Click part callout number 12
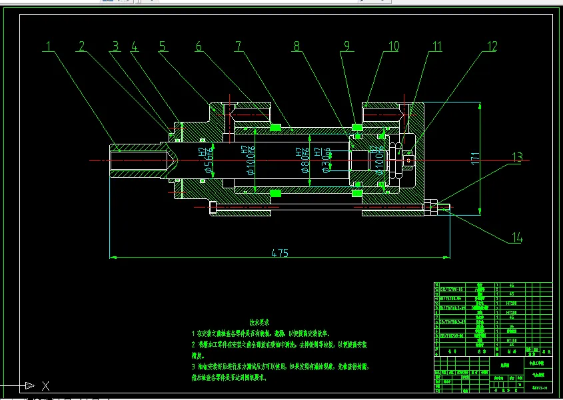This screenshot has width=563, height=400. pyautogui.click(x=492, y=47)
